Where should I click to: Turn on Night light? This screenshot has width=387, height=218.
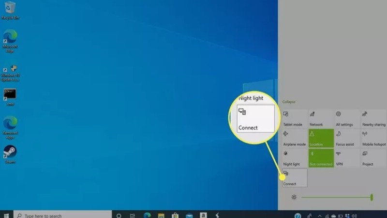click(295, 158)
